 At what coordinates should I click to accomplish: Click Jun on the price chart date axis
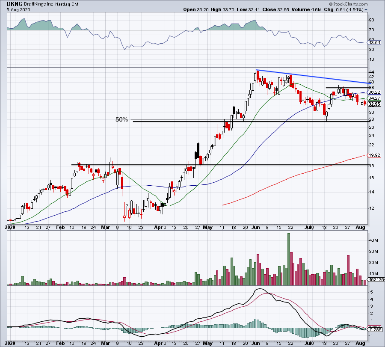click(256, 227)
